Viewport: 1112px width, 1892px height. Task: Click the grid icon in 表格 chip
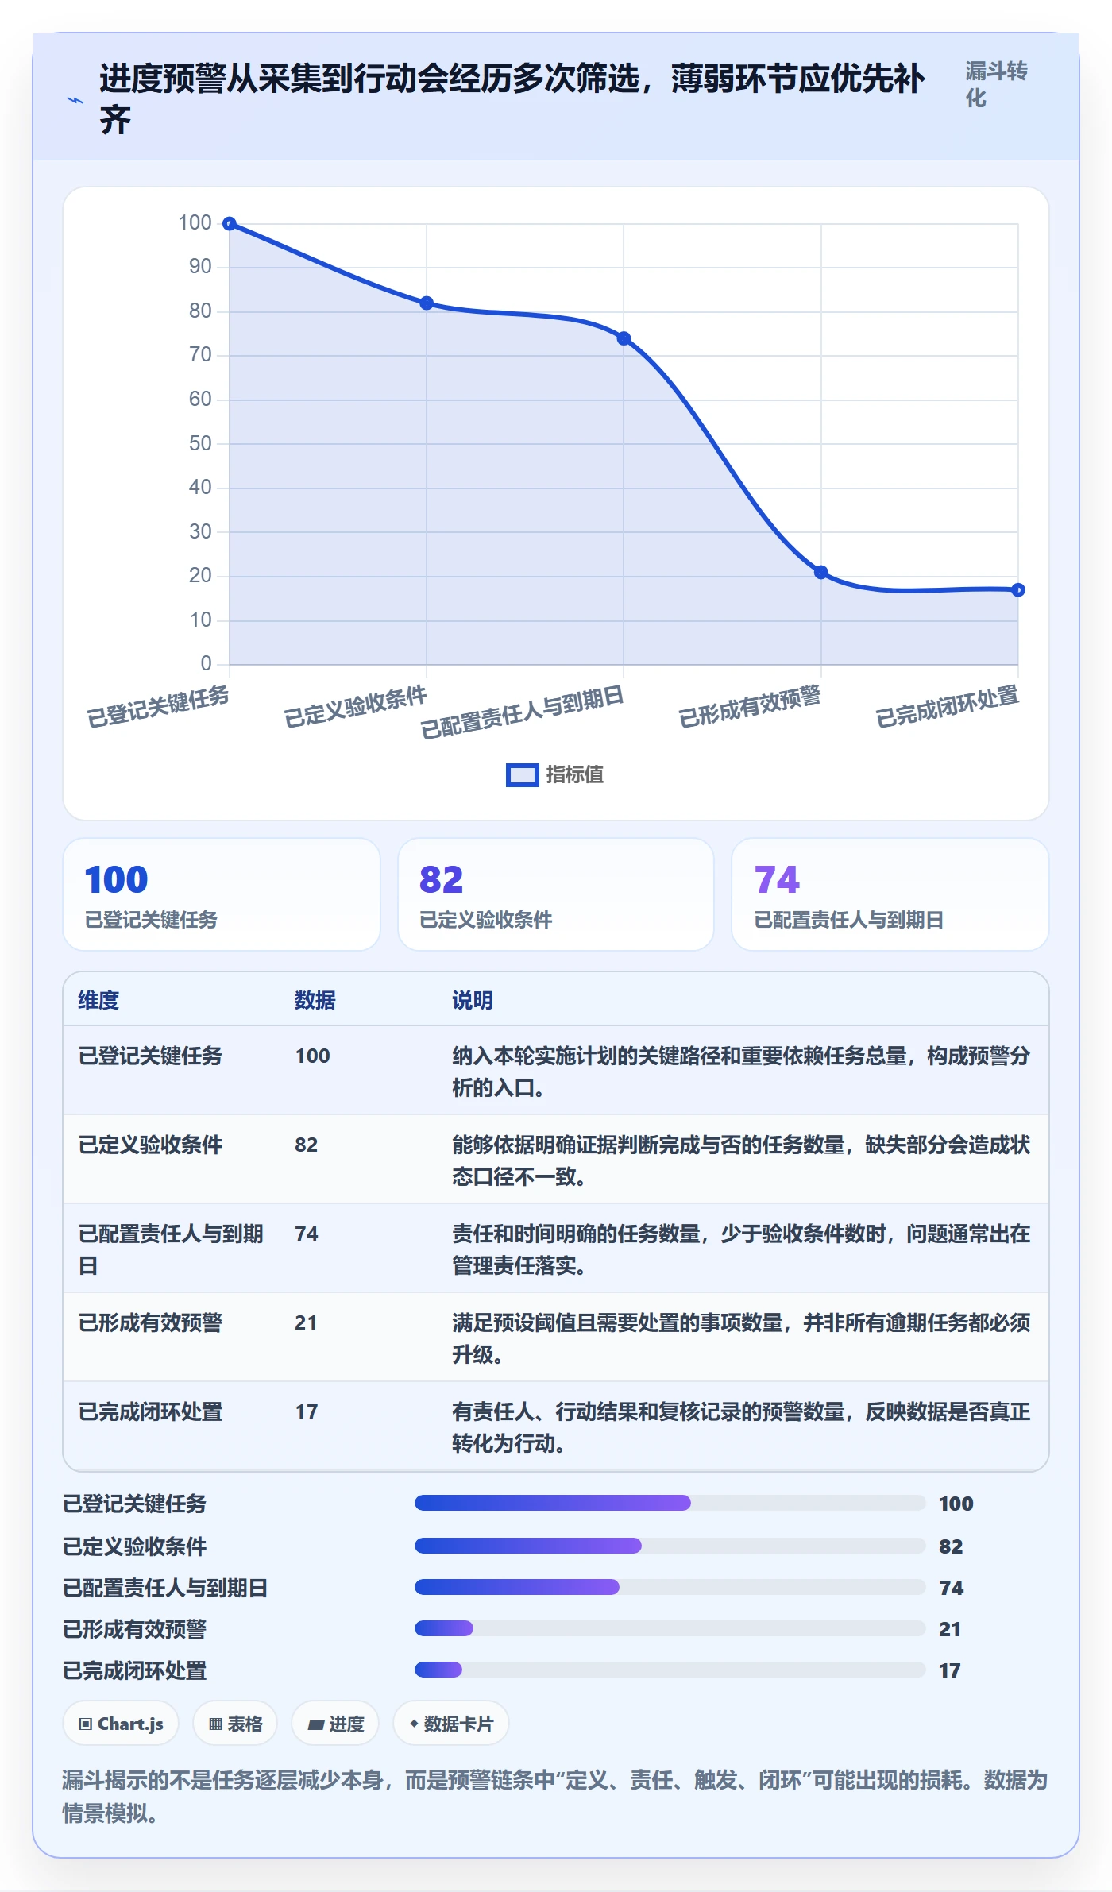coord(215,1724)
